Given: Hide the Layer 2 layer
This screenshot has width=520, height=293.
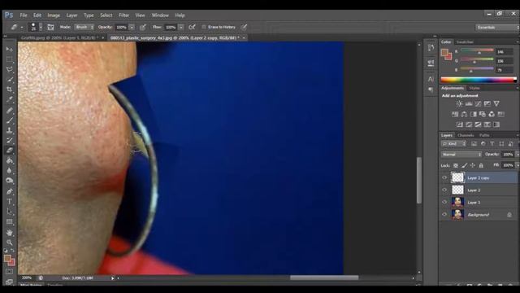Looking at the screenshot, I should (x=444, y=190).
